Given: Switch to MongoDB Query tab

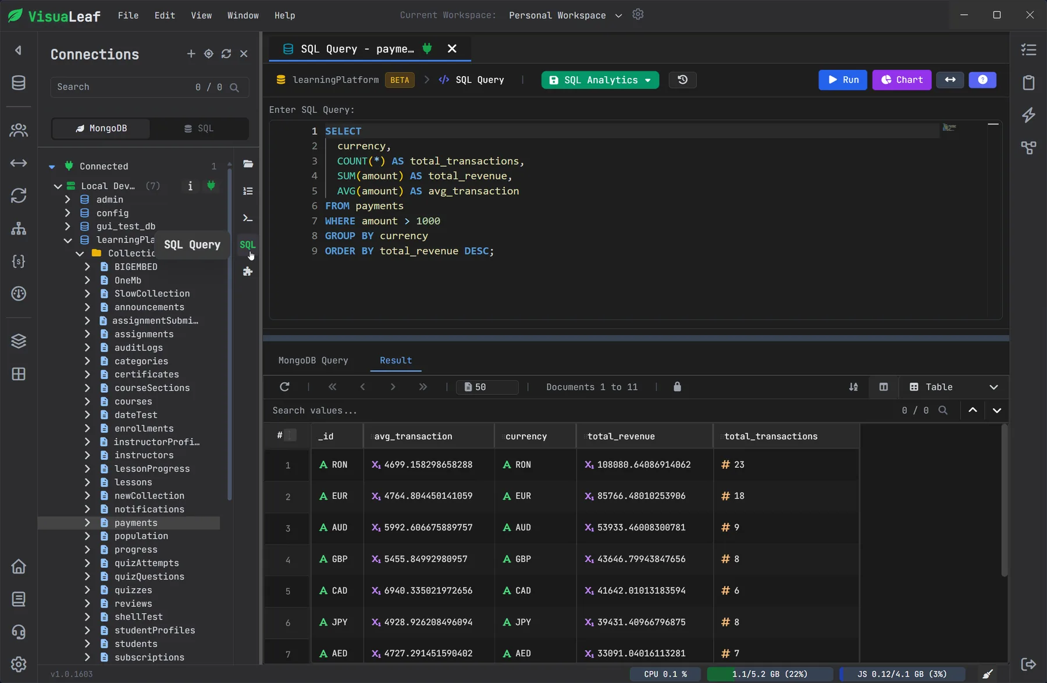Looking at the screenshot, I should tap(313, 361).
